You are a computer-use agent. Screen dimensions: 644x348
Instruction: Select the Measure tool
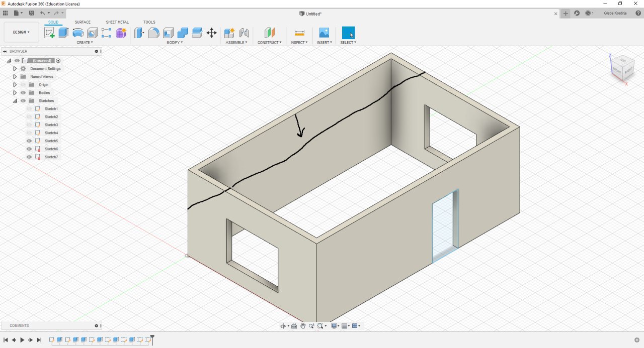click(299, 33)
